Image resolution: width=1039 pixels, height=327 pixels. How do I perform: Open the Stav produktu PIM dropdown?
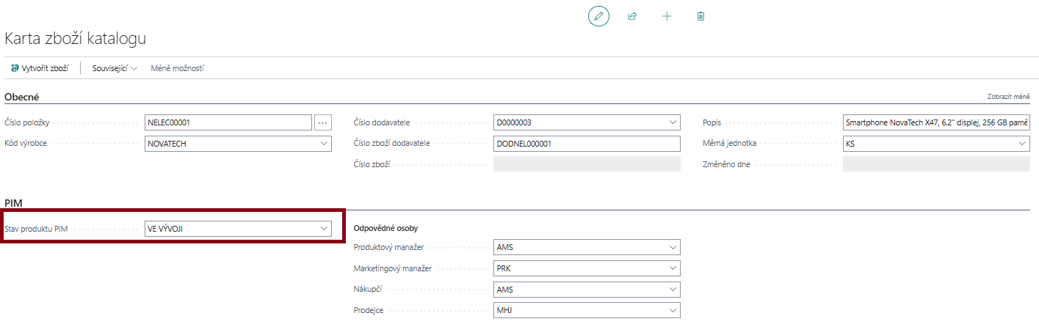[324, 229]
